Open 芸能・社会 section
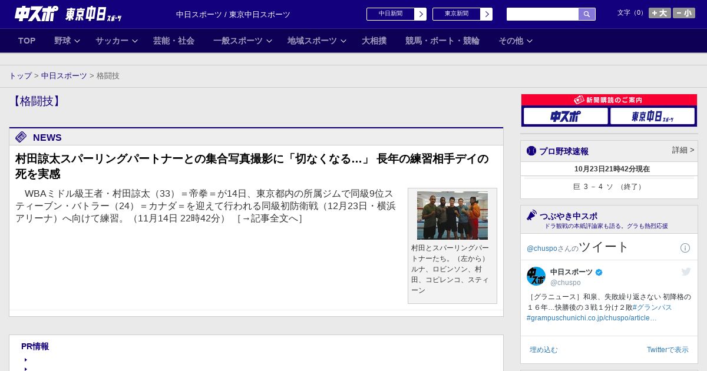707x371 pixels. 174,41
